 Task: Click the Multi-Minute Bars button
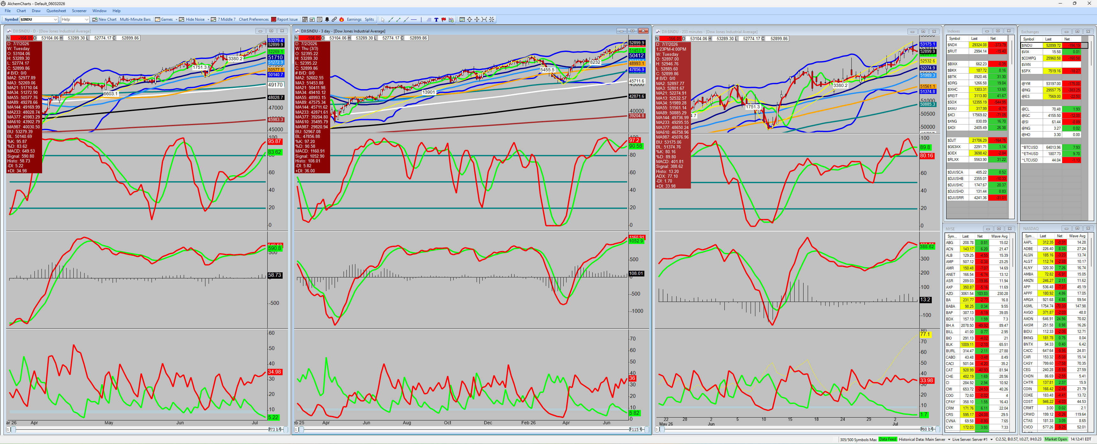[135, 19]
